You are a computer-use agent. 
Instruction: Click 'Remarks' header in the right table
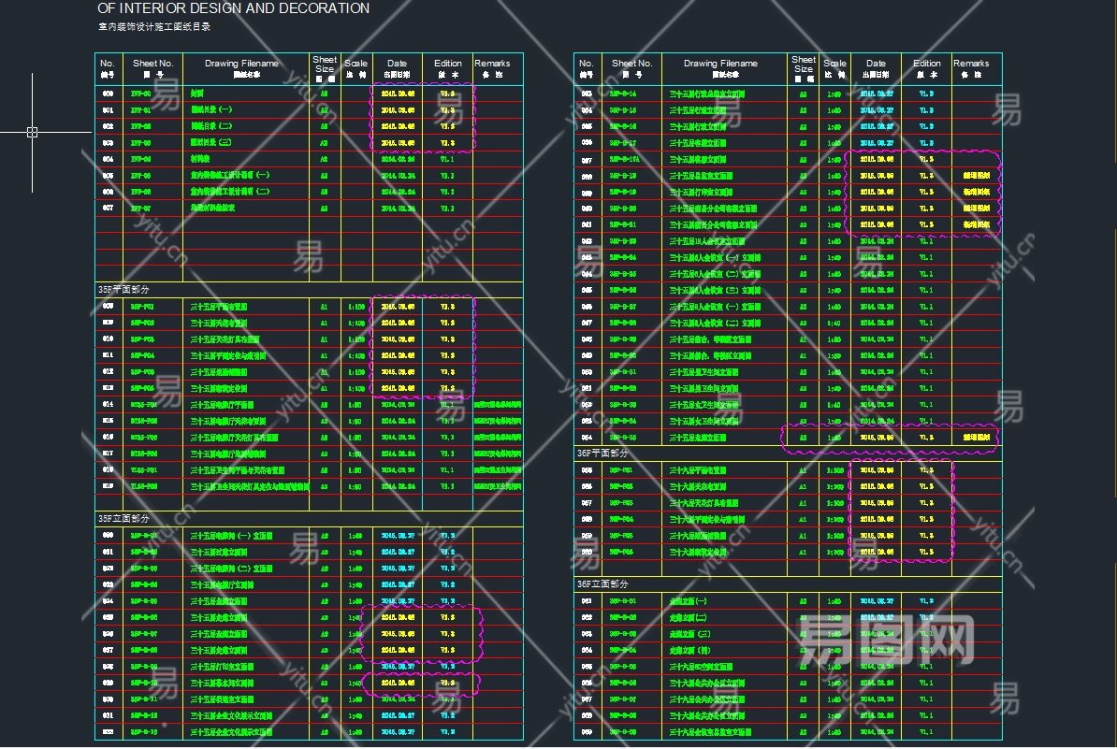click(x=971, y=68)
